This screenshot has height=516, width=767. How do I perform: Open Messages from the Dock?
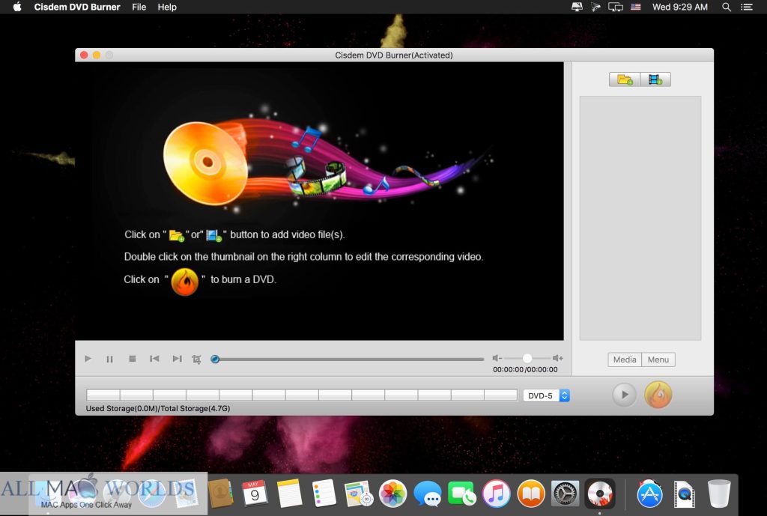point(428,494)
